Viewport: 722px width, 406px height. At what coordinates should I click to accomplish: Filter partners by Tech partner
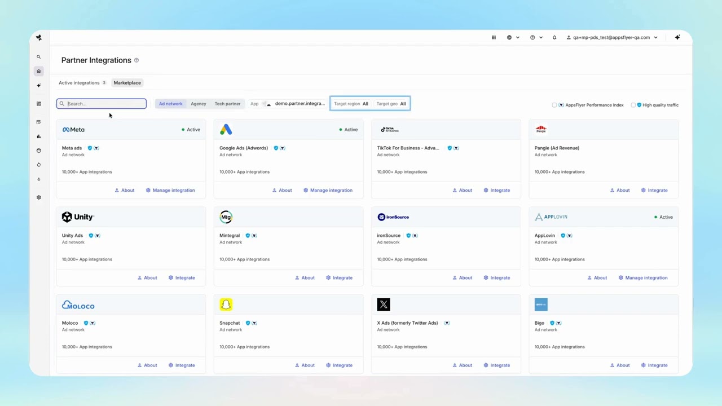click(227, 104)
